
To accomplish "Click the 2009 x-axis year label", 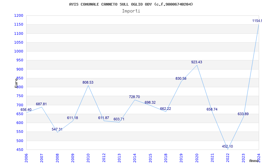I will [x=73, y=158].
